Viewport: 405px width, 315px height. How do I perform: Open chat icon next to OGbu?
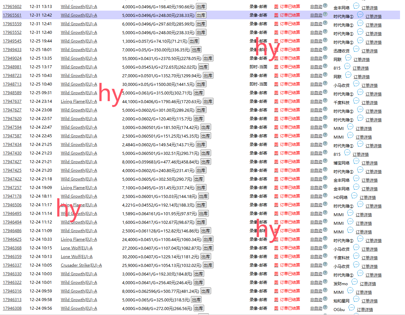click(x=351, y=308)
